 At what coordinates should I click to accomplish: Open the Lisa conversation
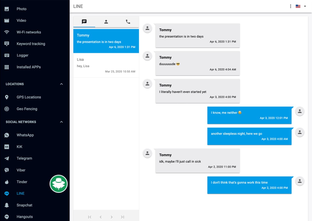tap(106, 65)
